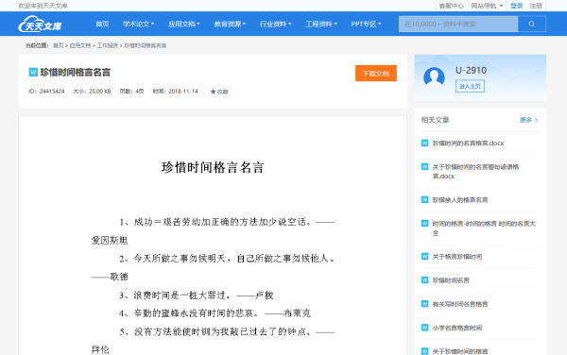Open related article 珍惜时间的名言格言.docx

pos(468,143)
